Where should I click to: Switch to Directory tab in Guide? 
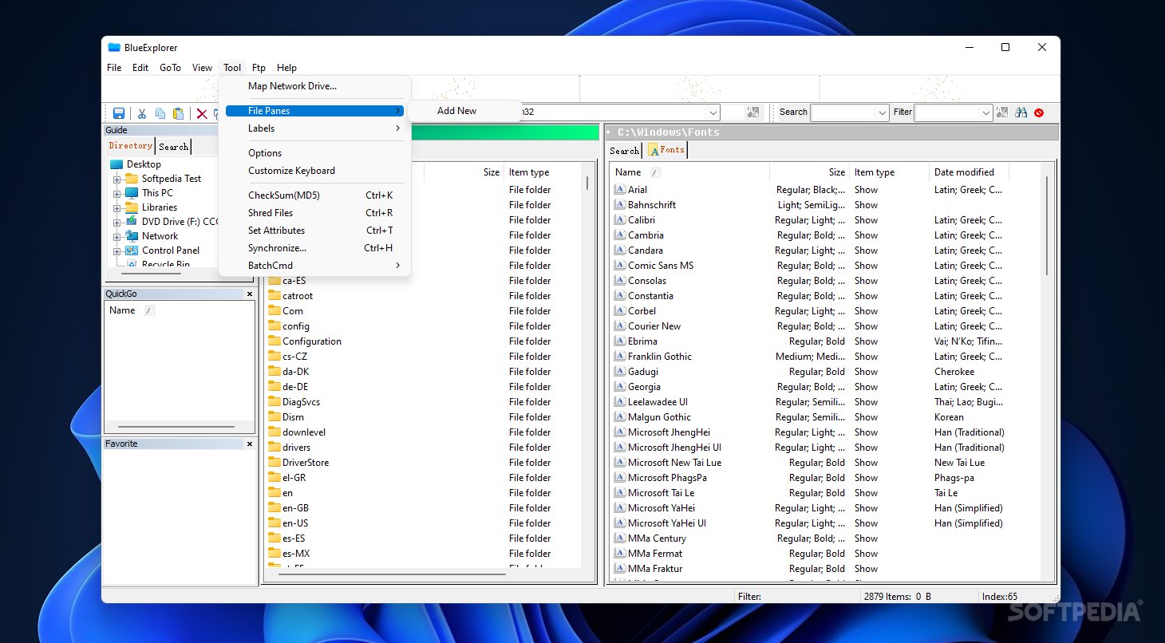(x=130, y=146)
